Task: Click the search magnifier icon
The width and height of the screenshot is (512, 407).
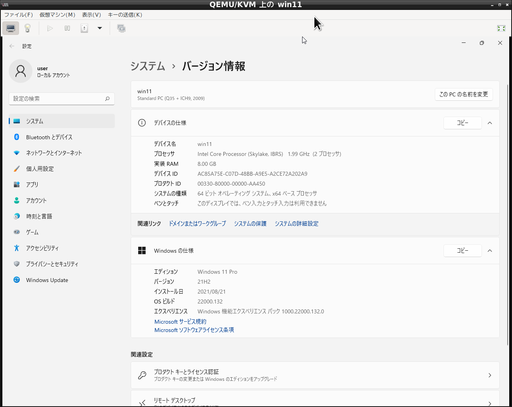Action: tap(107, 98)
